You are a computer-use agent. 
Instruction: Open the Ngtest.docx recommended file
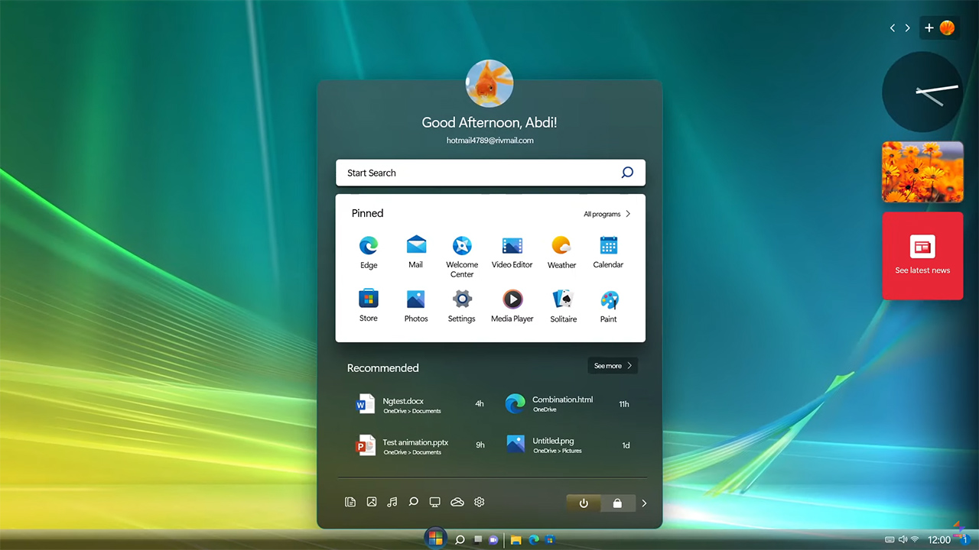[x=403, y=404]
